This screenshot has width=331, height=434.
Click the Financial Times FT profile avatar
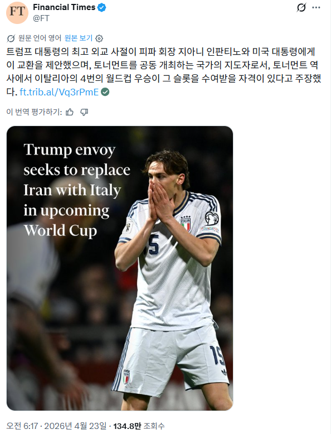pos(17,12)
